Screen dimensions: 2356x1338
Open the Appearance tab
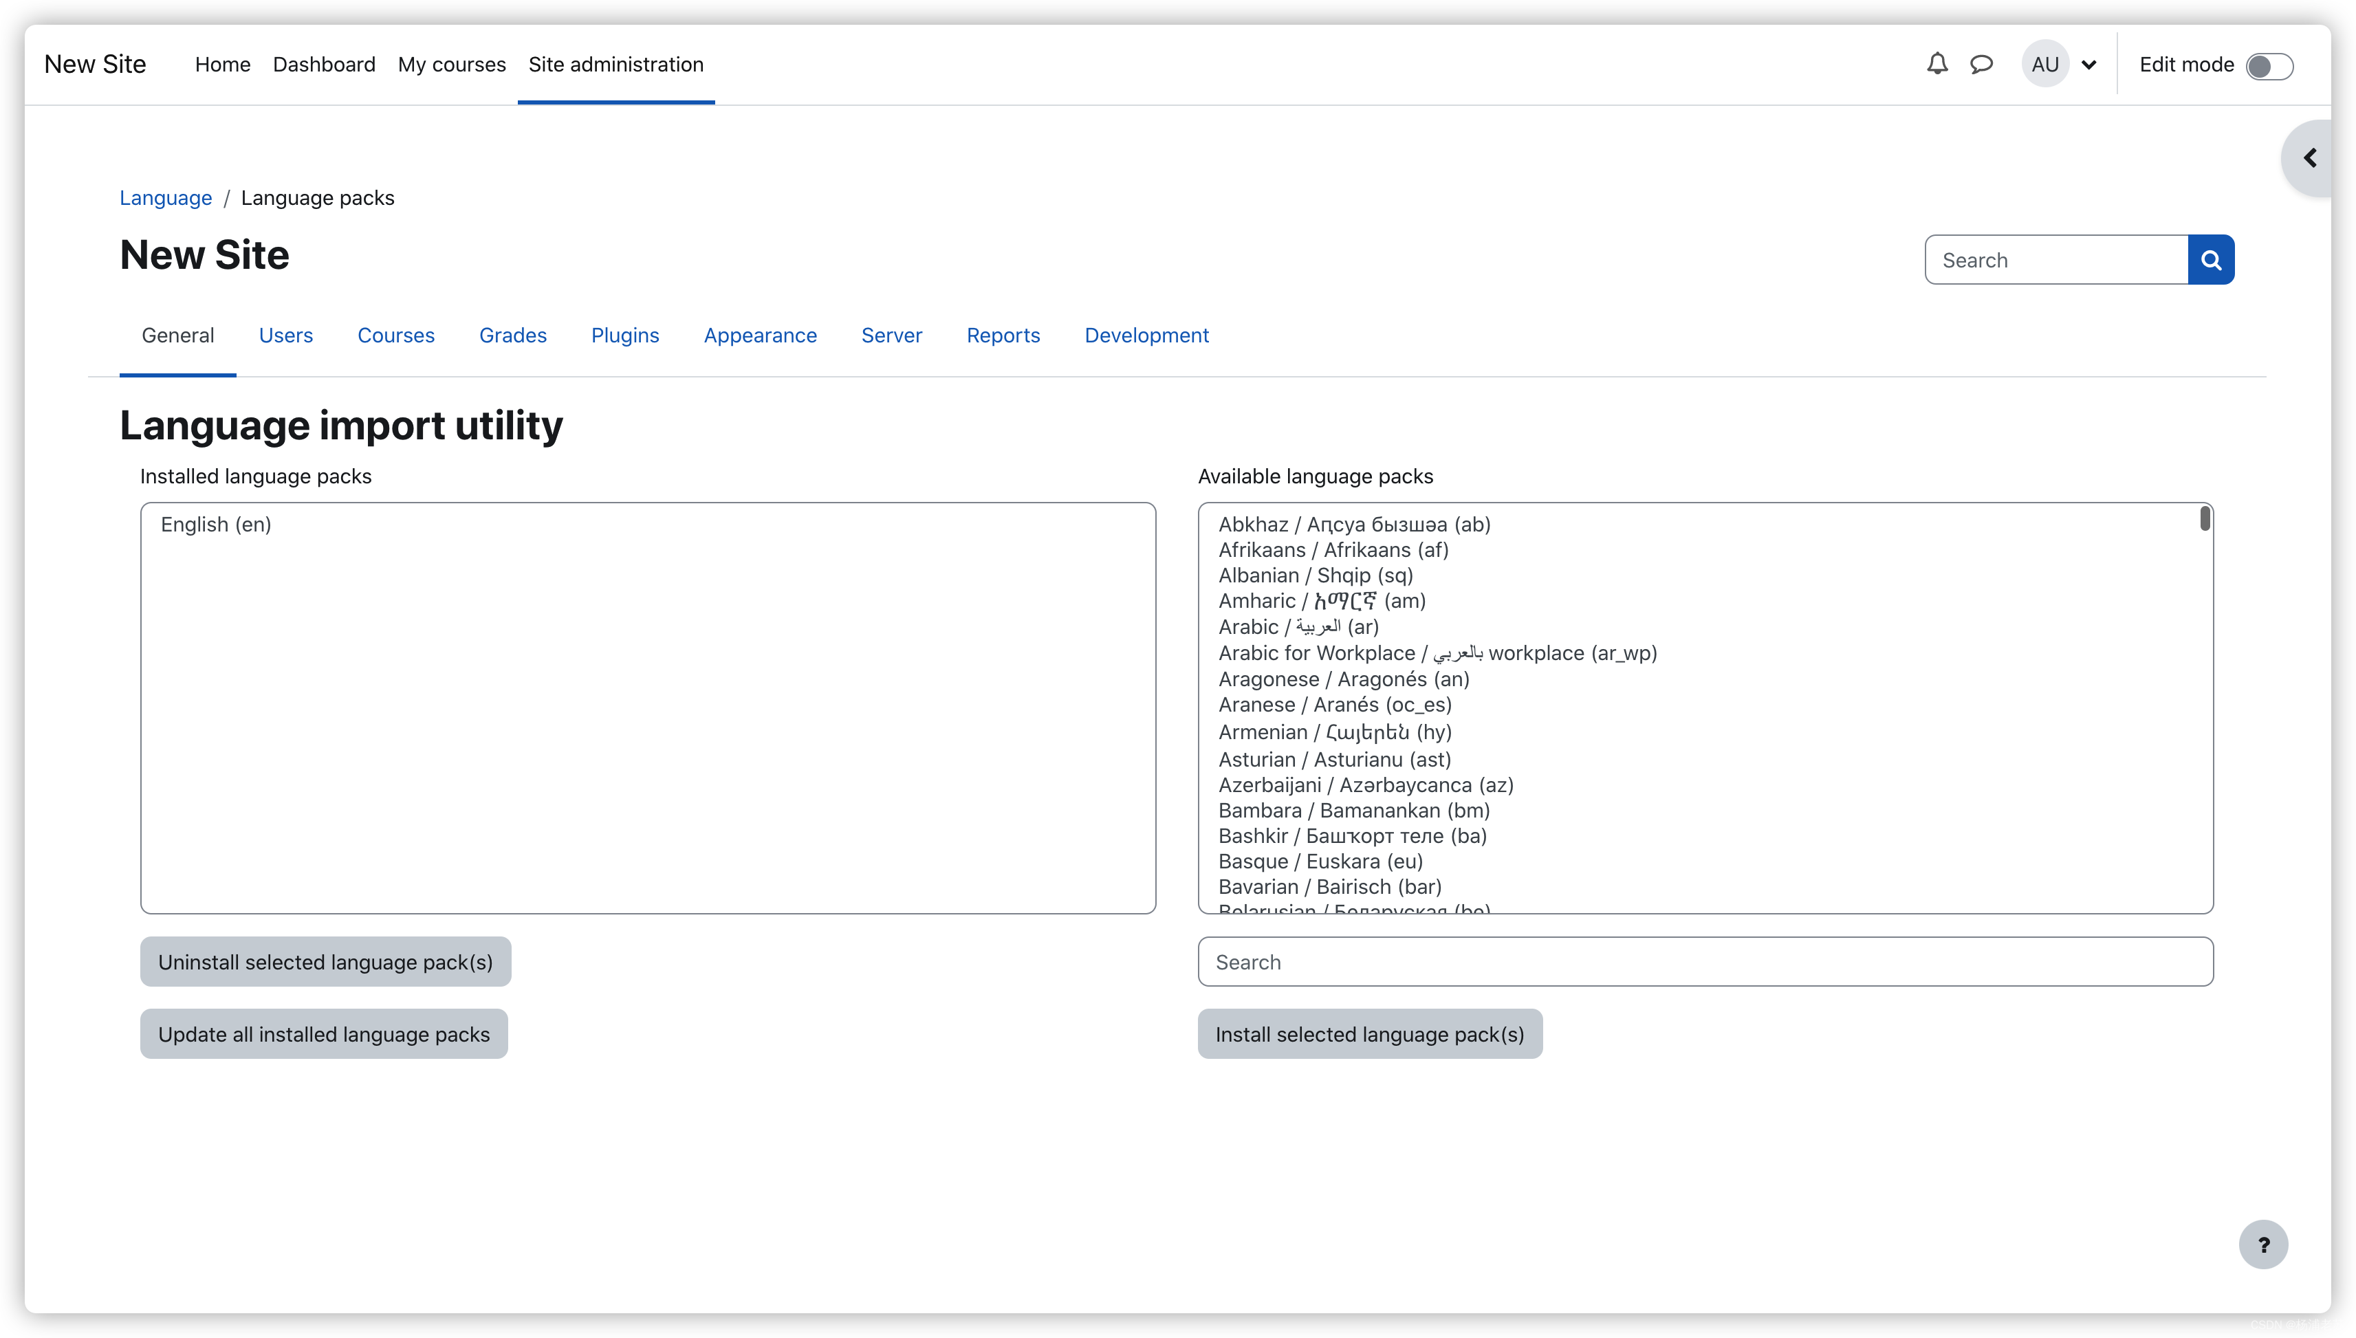(x=760, y=336)
